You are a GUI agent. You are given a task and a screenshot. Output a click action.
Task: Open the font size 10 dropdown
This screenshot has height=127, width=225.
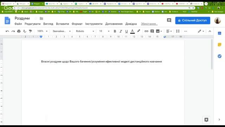click(104, 31)
